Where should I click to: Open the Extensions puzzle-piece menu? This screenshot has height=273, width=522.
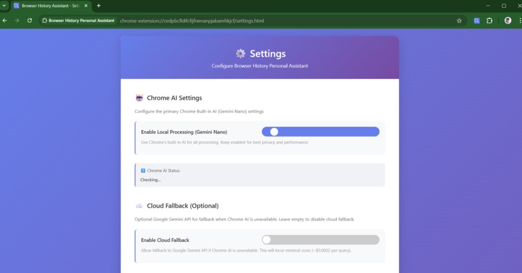[x=490, y=21]
